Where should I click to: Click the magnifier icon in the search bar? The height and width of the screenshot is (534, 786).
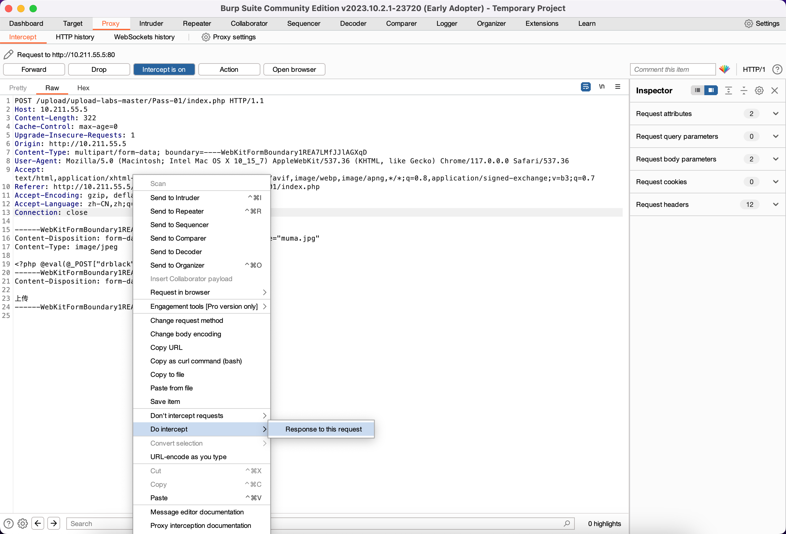tap(567, 523)
